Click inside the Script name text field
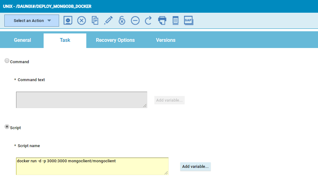Viewport: 318px width, 179px height. 92,166
